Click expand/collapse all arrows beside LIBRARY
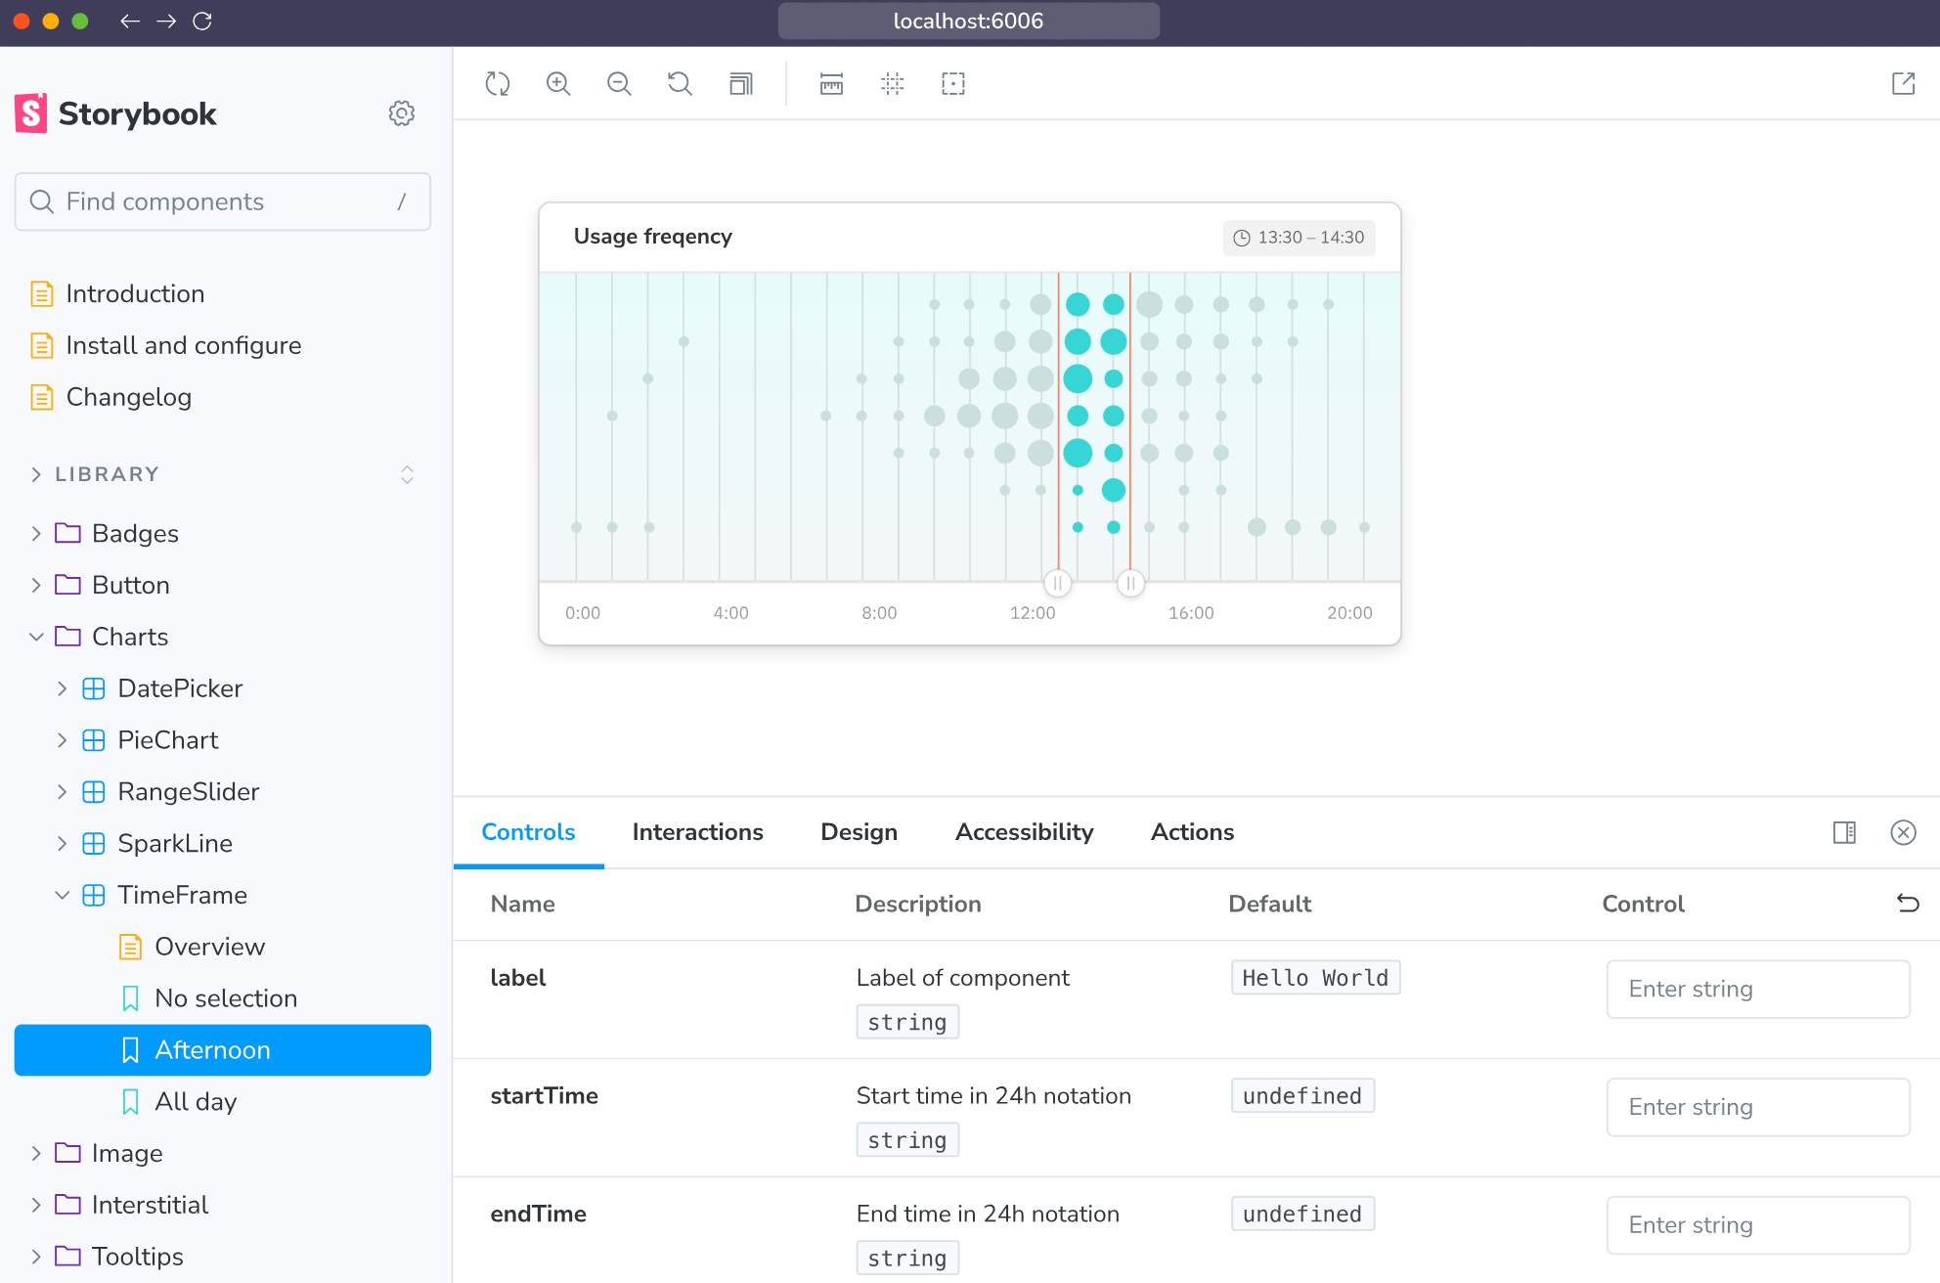 (x=408, y=474)
